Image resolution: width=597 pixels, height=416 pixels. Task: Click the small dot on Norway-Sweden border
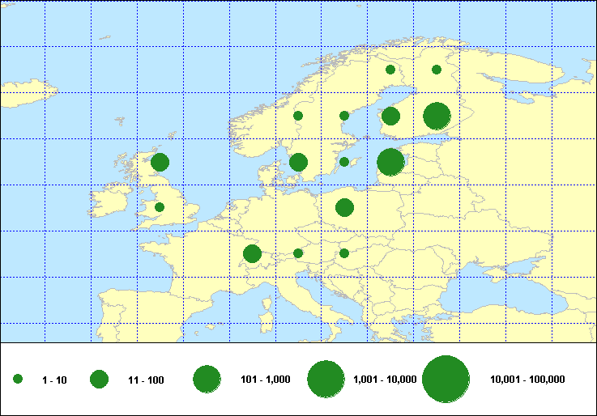tap(298, 116)
